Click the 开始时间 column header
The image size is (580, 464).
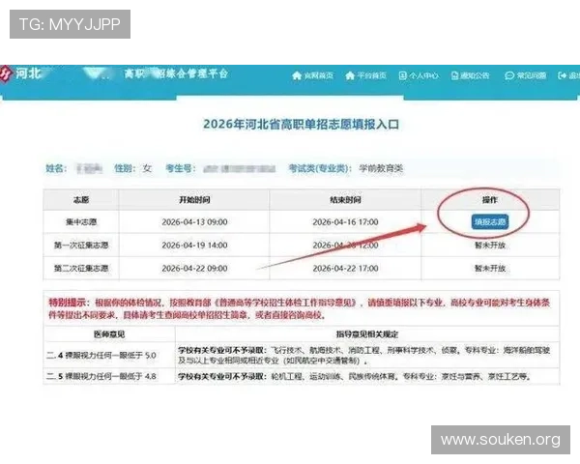(194, 200)
